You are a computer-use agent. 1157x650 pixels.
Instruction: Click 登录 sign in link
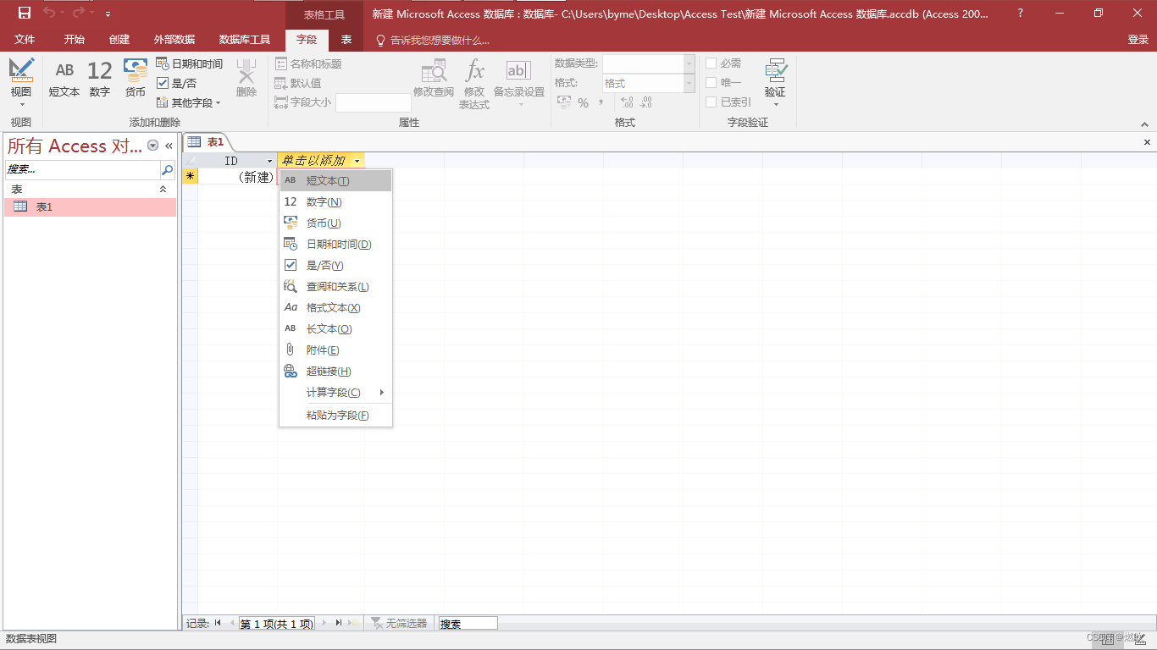pyautogui.click(x=1138, y=40)
